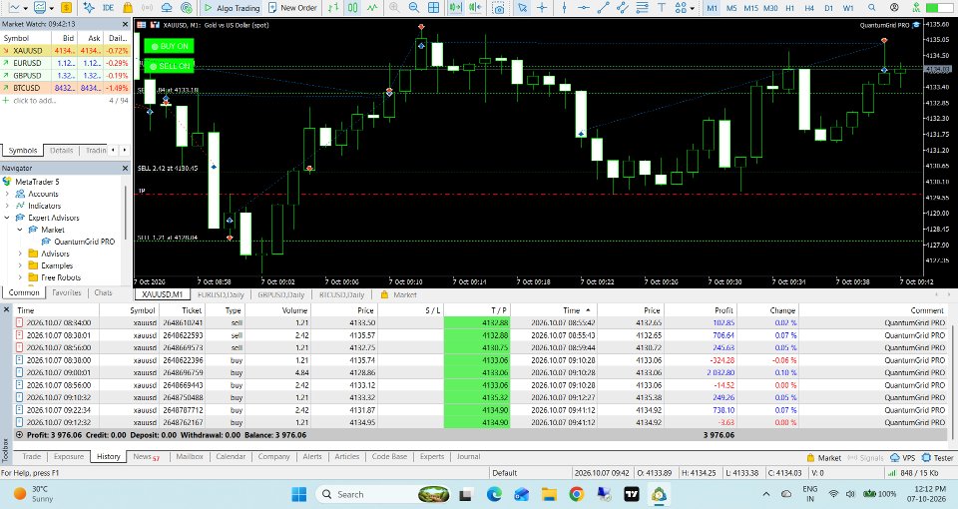
Task: Close the Market Watch panel
Action: pos(126,24)
